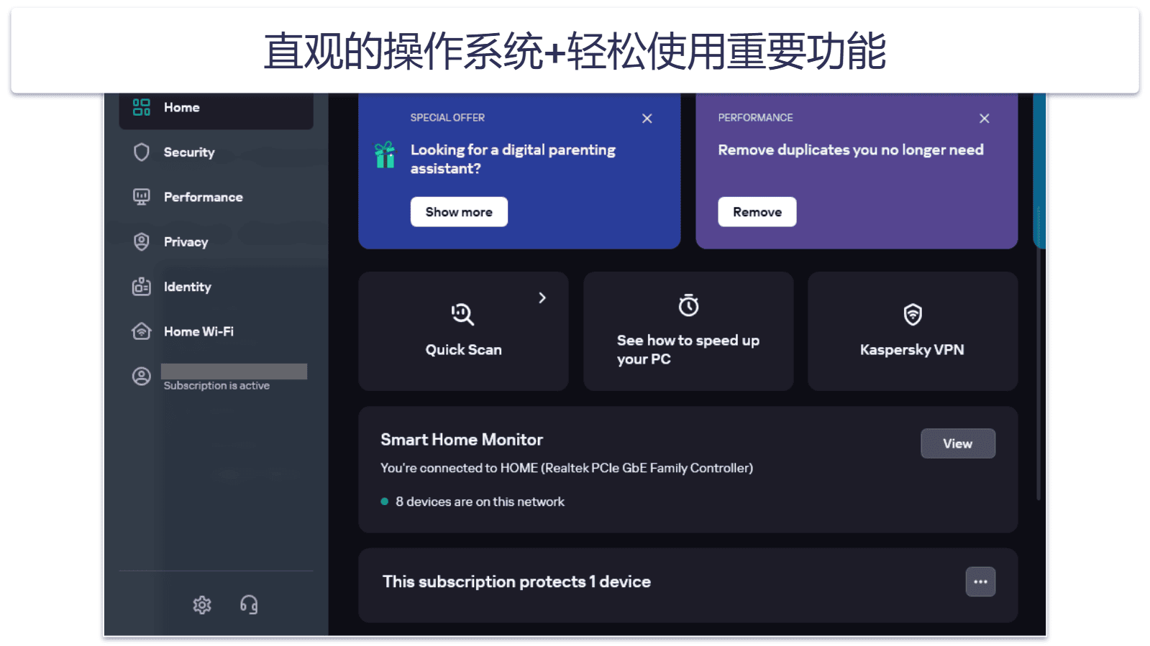1150x646 pixels.
Task: Dismiss the Special Offer card
Action: point(647,119)
